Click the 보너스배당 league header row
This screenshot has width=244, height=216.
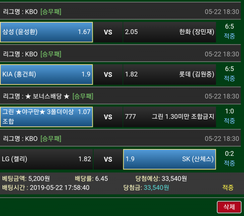click(x=120, y=96)
